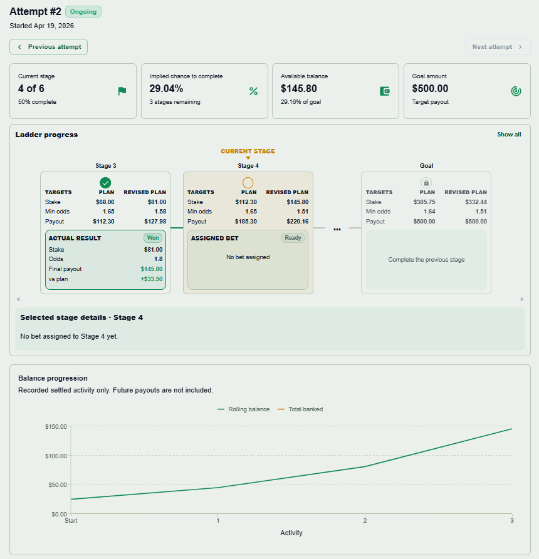The height and width of the screenshot is (559, 539).
Task: Go to Previous attempt
Action: pos(48,47)
